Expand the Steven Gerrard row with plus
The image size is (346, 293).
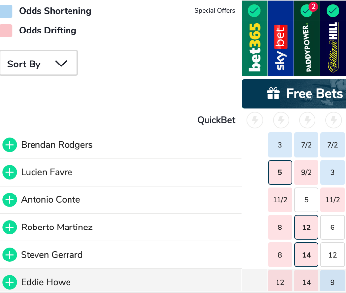(x=10, y=255)
